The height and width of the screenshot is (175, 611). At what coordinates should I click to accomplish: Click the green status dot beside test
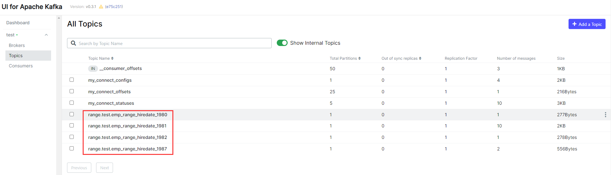click(x=17, y=35)
